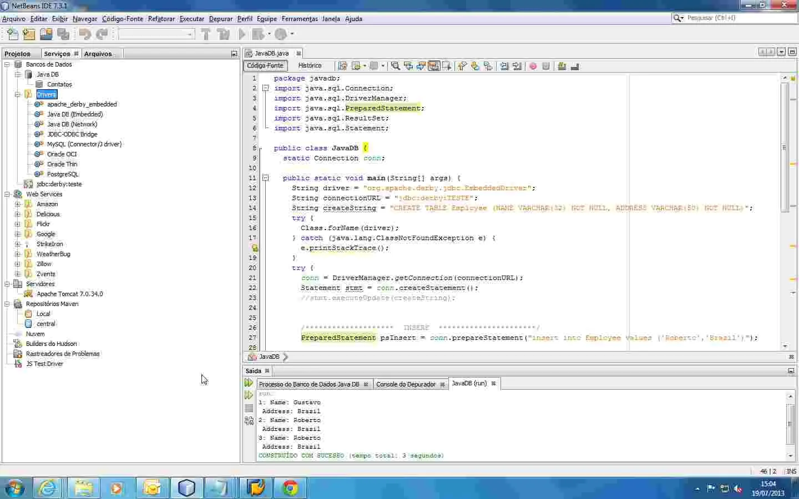The width and height of the screenshot is (799, 499).
Task: Toggle the rectangular selection button in editor toolbar
Action: coord(447,66)
